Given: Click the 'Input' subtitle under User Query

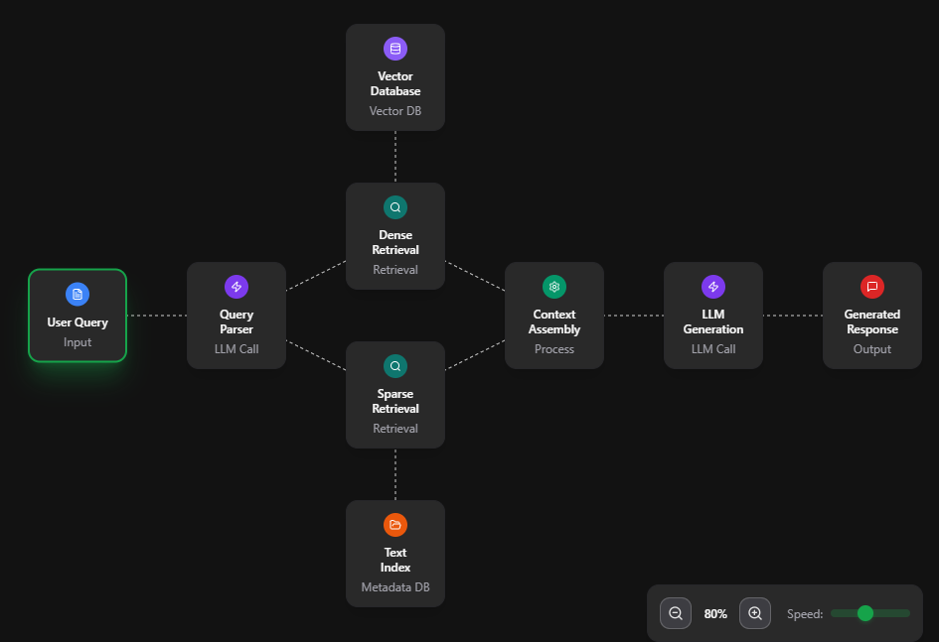Looking at the screenshot, I should [78, 342].
